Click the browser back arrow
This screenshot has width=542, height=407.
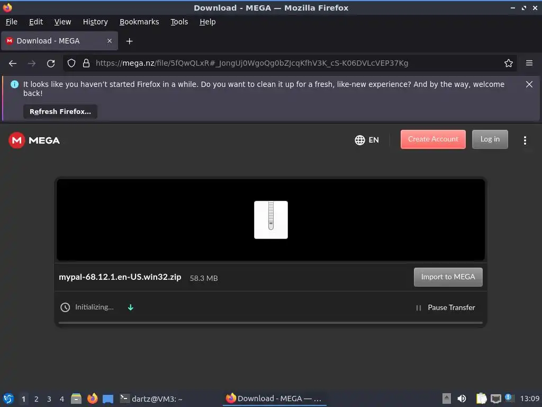click(13, 64)
